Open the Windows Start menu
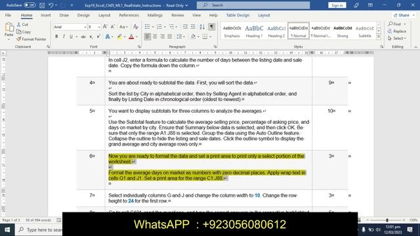 click(7, 229)
